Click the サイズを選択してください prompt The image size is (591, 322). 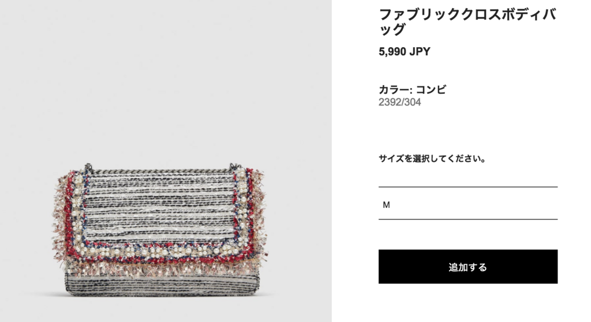point(432,158)
